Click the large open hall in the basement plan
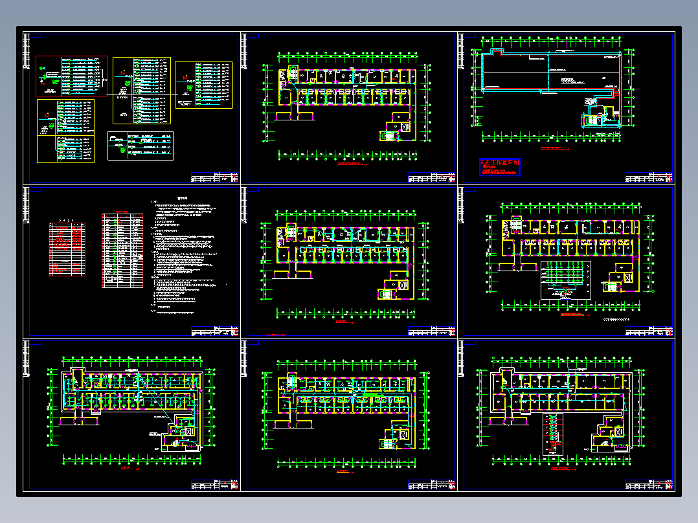Screen dimensions: 698x523 point(551,71)
